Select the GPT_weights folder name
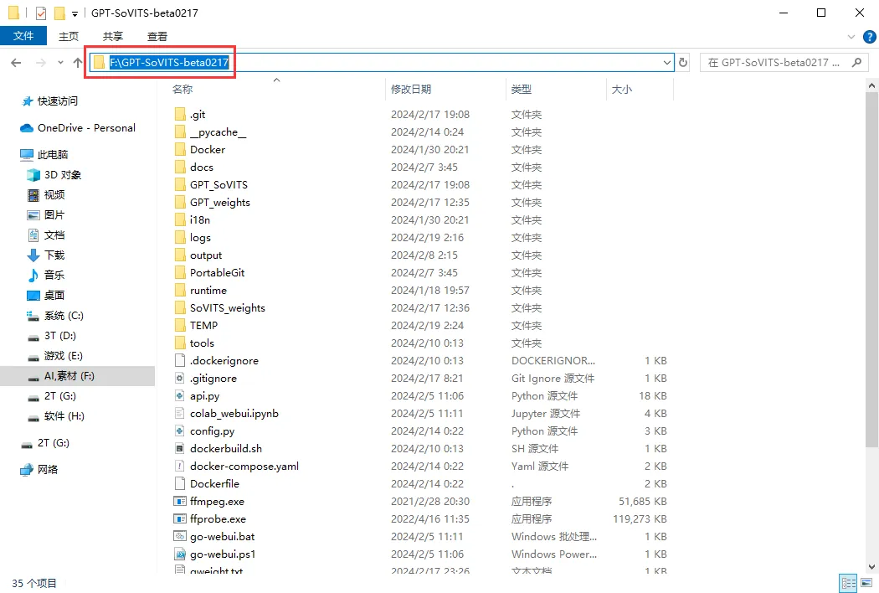Image resolution: width=879 pixels, height=593 pixels. (x=219, y=203)
